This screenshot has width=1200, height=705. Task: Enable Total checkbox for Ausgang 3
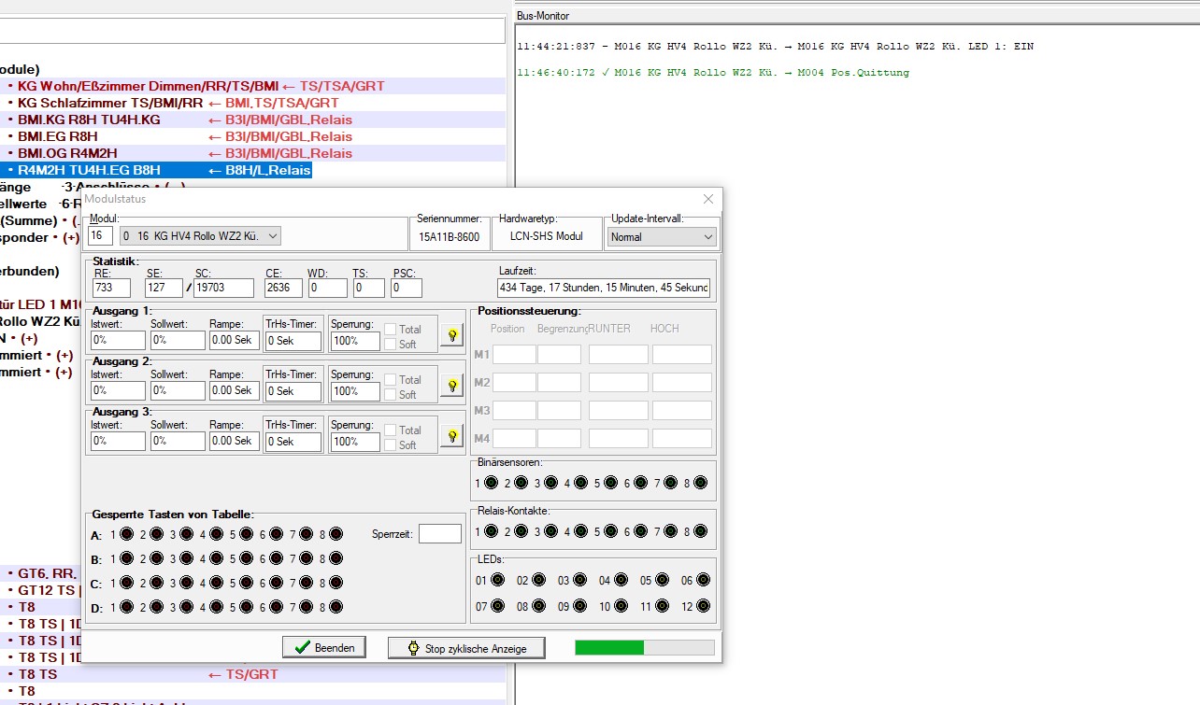tap(391, 430)
